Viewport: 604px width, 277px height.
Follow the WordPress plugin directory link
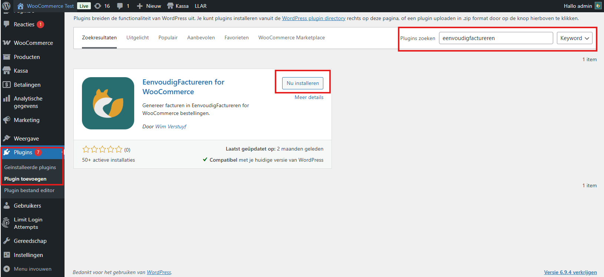click(314, 18)
